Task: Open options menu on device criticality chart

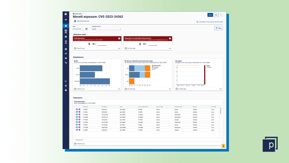Action: [170, 89]
